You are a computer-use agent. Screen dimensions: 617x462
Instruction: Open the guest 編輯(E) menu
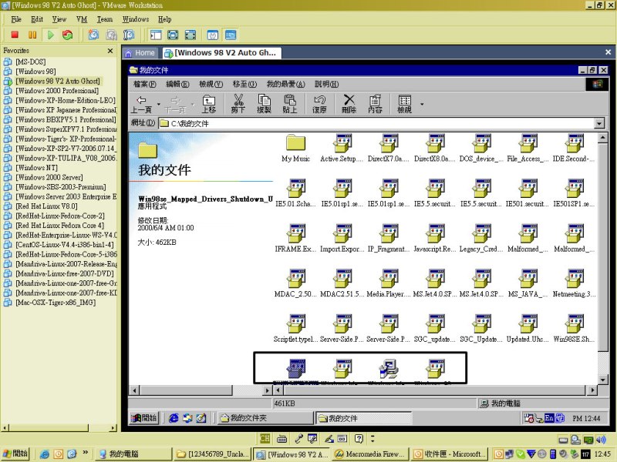pyautogui.click(x=177, y=84)
